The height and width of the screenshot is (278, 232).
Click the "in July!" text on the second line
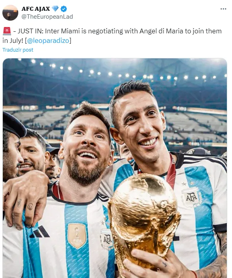13,41
